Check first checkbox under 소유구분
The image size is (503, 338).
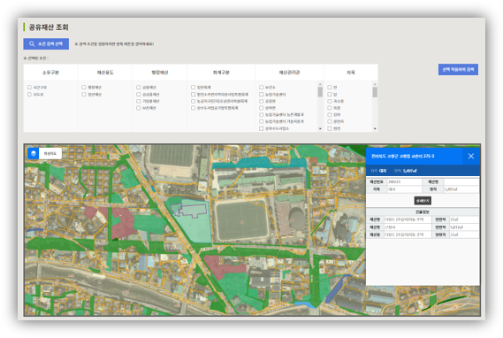click(x=29, y=88)
